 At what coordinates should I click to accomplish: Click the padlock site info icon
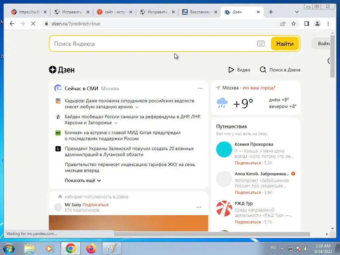[46, 24]
